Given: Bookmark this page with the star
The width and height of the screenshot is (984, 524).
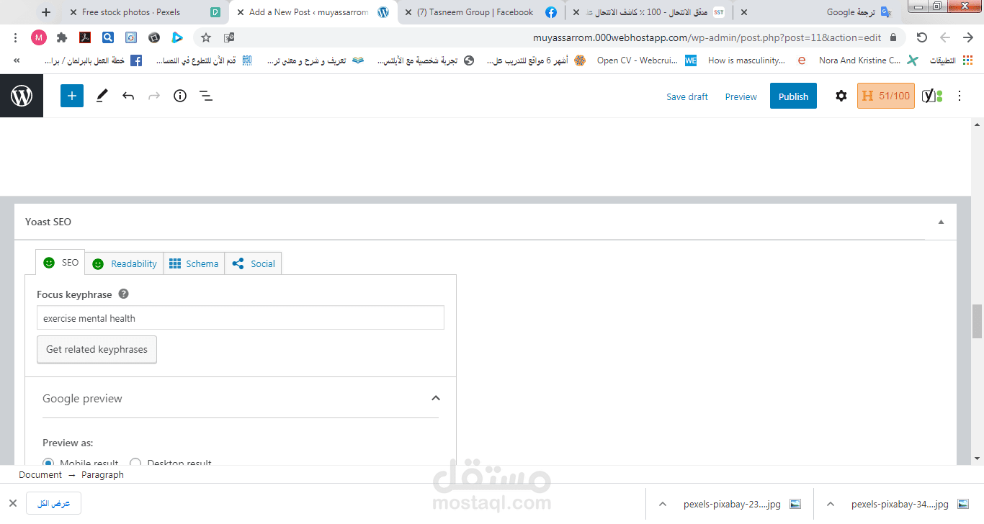Looking at the screenshot, I should point(206,37).
